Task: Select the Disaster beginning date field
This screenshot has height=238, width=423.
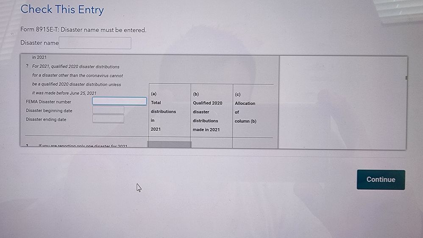Action: pos(109,110)
